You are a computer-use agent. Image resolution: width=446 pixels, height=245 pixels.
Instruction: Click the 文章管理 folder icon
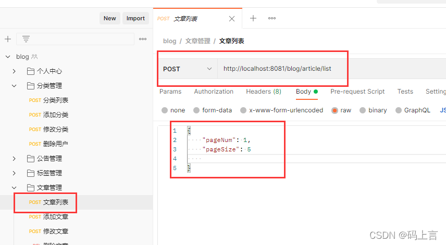click(x=30, y=188)
